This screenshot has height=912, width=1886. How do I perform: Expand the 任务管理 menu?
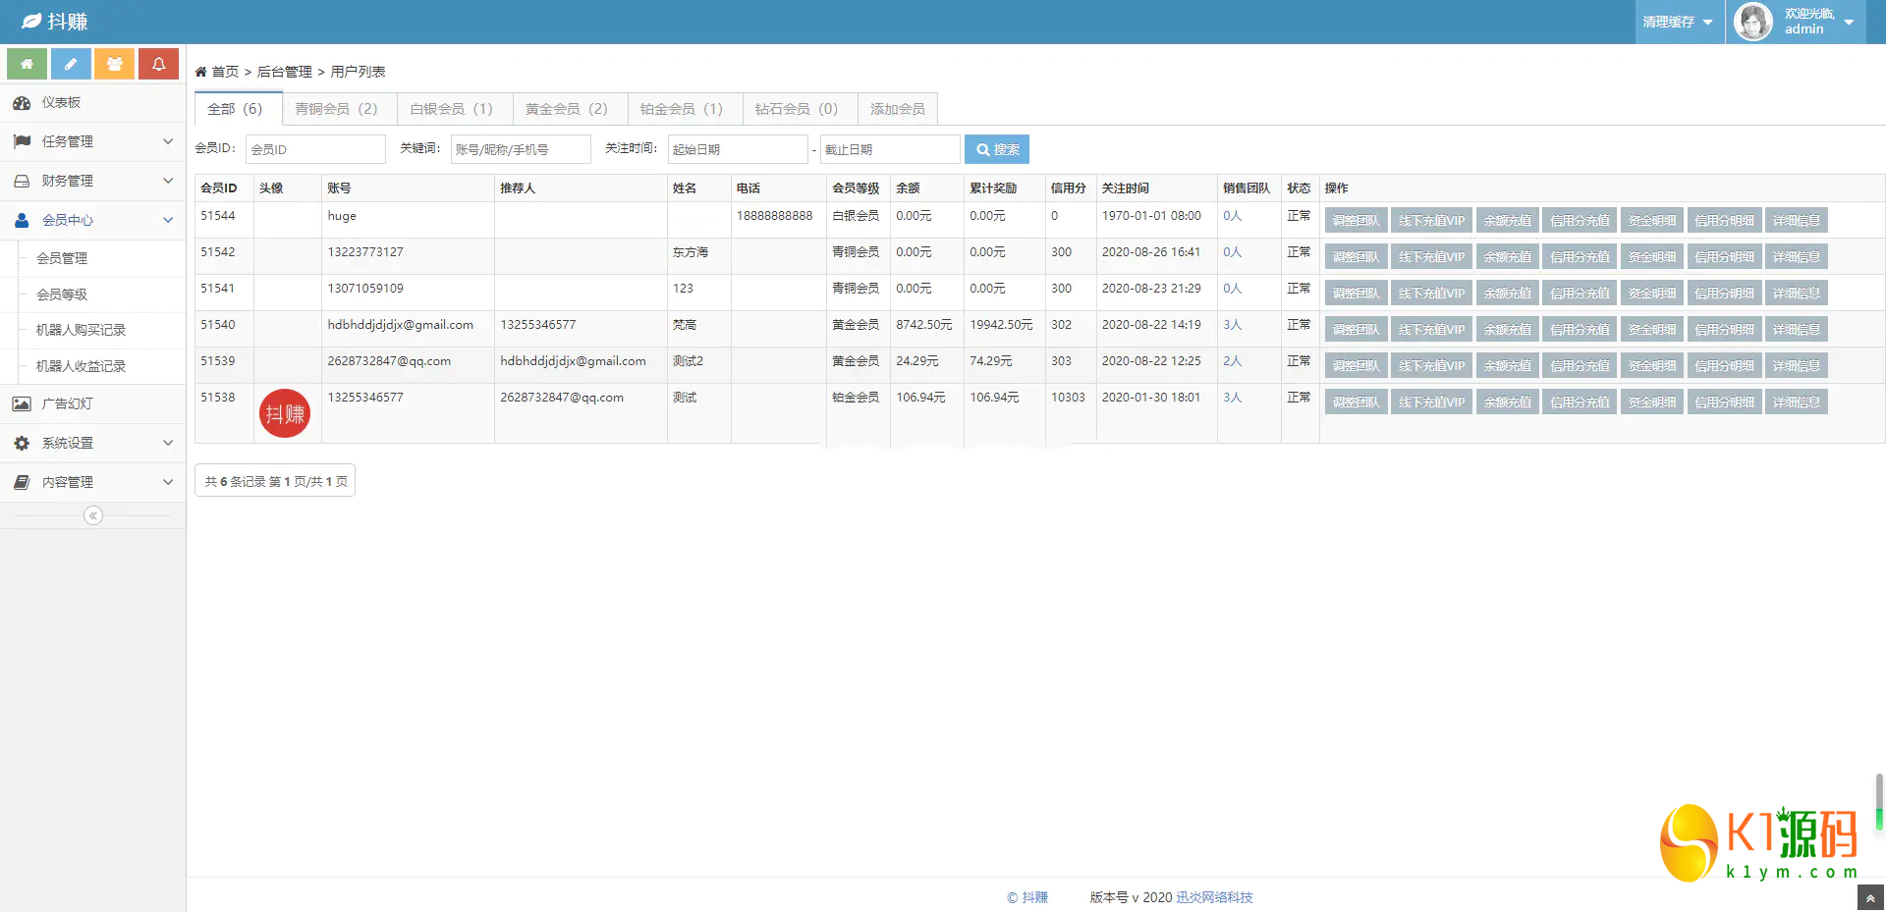tap(92, 141)
